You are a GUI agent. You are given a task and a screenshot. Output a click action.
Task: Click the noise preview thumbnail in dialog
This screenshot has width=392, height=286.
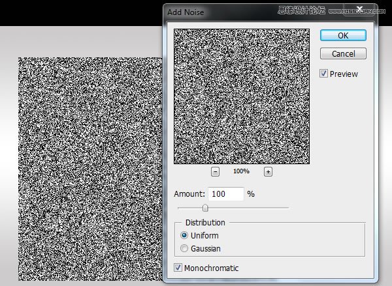(x=242, y=96)
